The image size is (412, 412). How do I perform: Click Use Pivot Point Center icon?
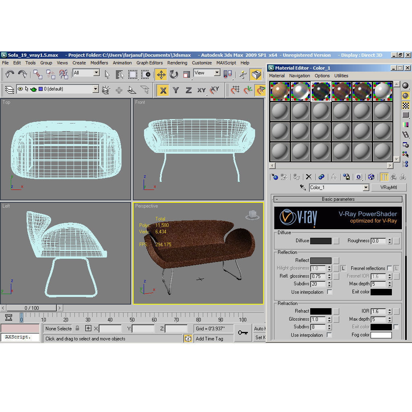click(228, 74)
